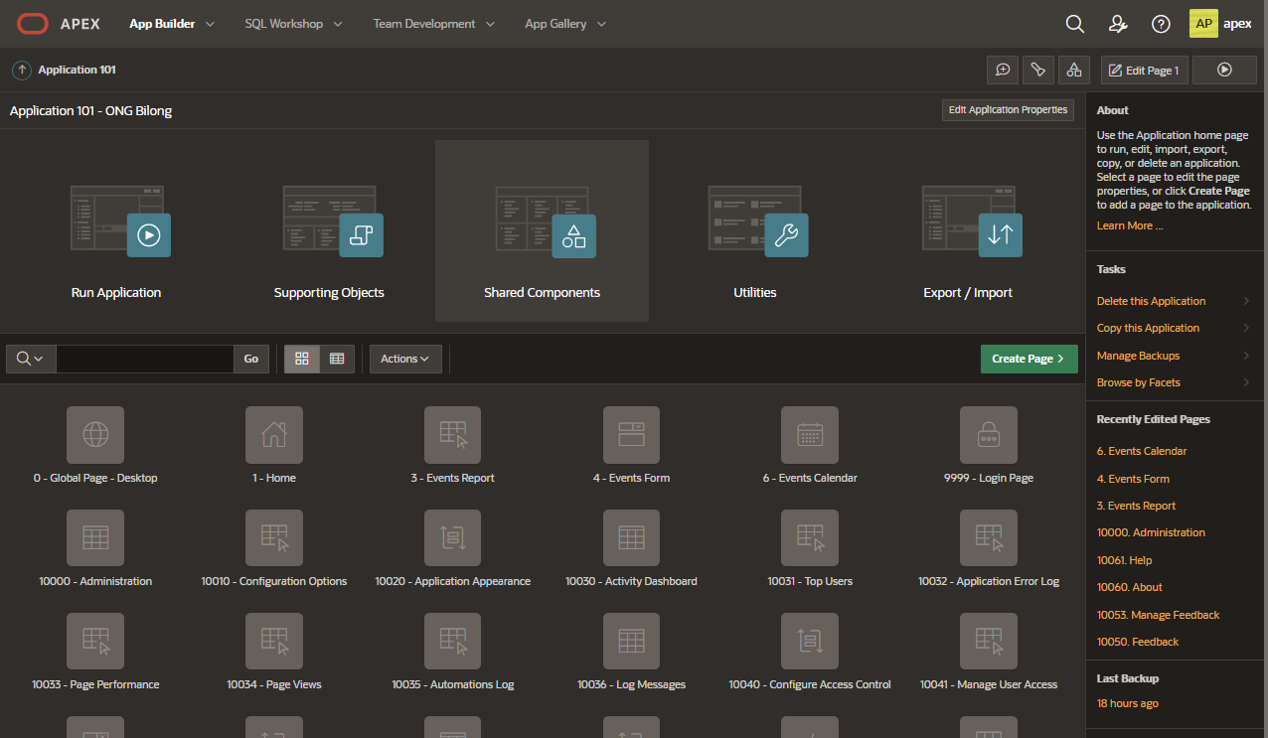Open the SQL Workshop tab
1268x738 pixels.
point(284,24)
